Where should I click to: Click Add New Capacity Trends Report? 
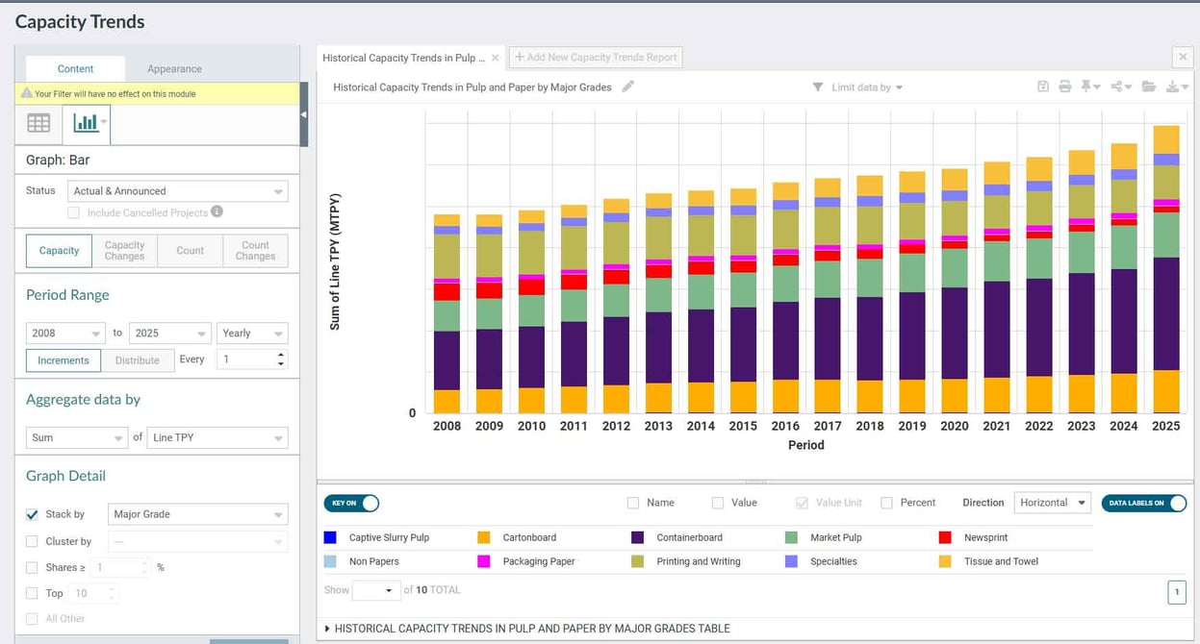[596, 58]
